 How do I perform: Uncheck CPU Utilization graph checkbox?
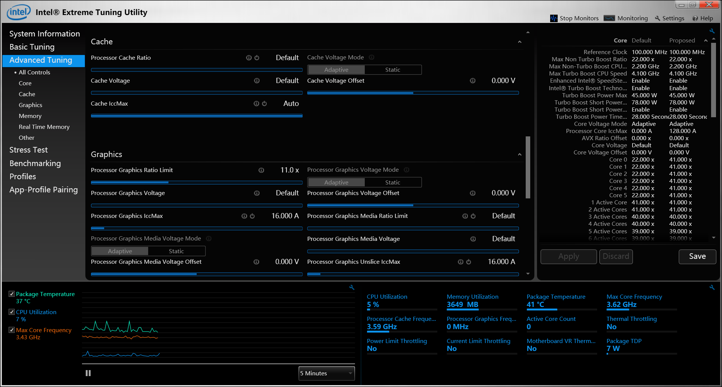[x=12, y=312]
